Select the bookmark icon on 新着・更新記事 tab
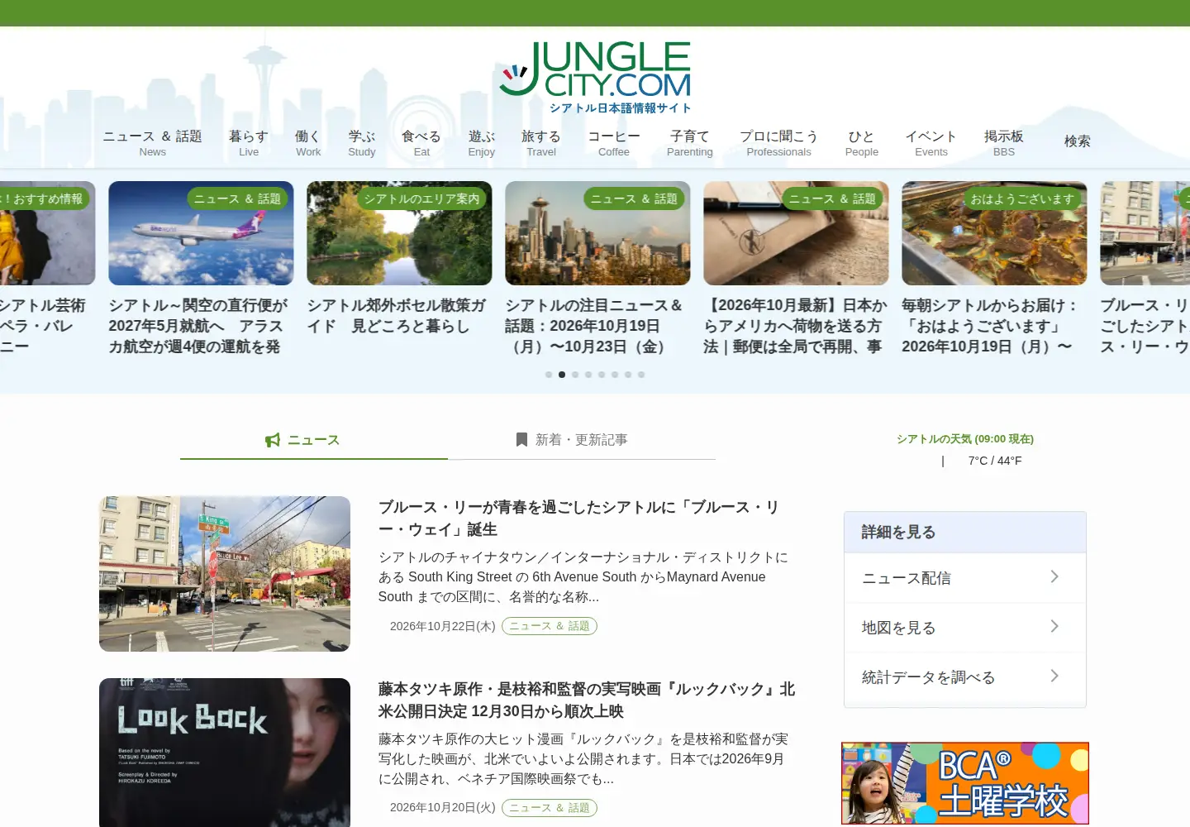Image resolution: width=1190 pixels, height=827 pixels. click(521, 440)
